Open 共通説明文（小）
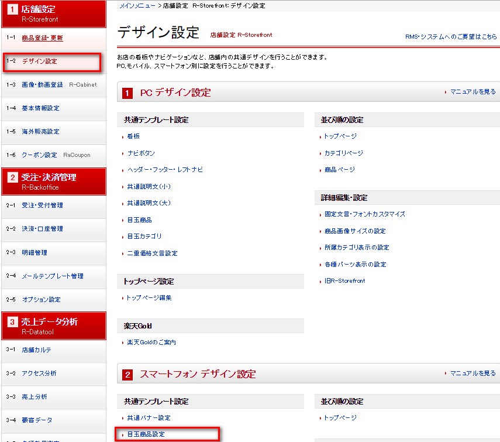This screenshot has height=442, width=500. click(x=149, y=187)
